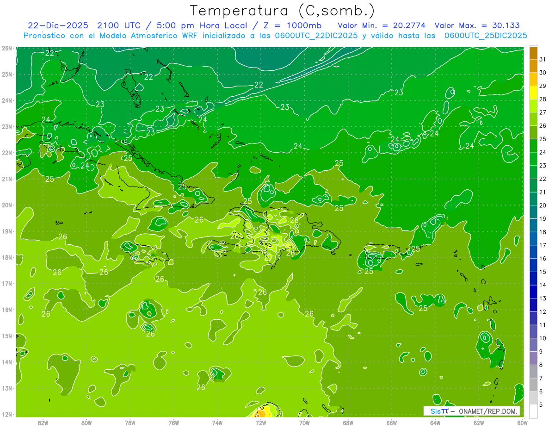This screenshot has height=429, width=555.
Task: Click the "12N" latitude axis label
Action: [x=7, y=414]
